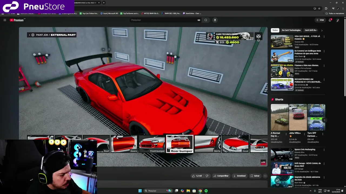Go back from Paint Job External Part

click(29, 35)
